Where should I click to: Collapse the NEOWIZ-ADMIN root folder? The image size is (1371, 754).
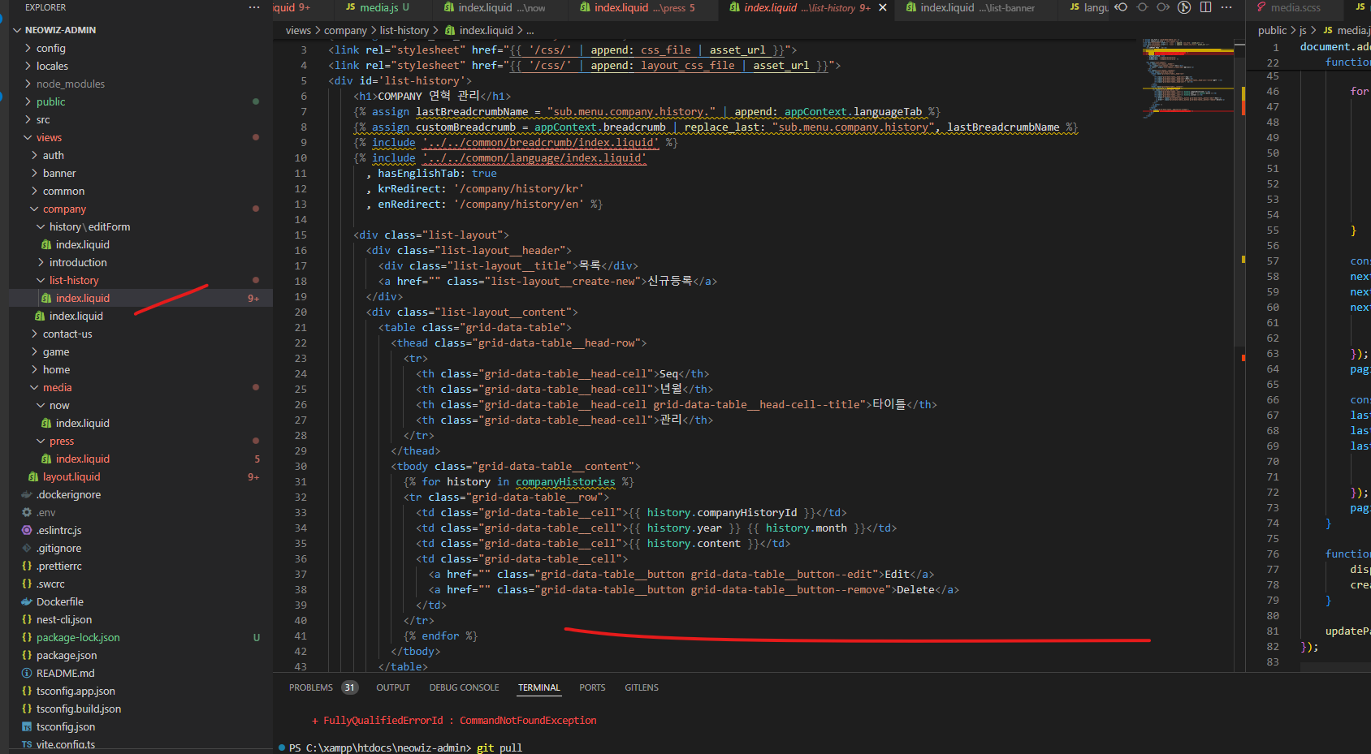[x=141, y=30]
